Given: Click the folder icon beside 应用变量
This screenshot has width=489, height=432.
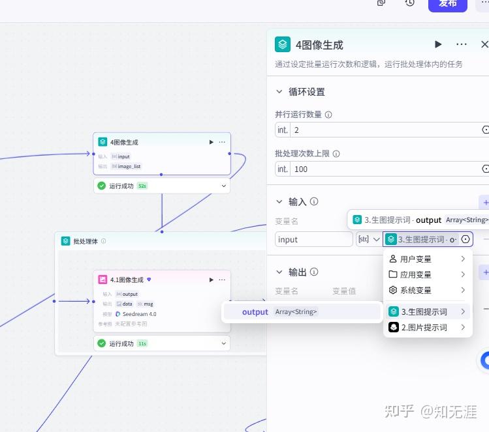Looking at the screenshot, I should pos(393,274).
